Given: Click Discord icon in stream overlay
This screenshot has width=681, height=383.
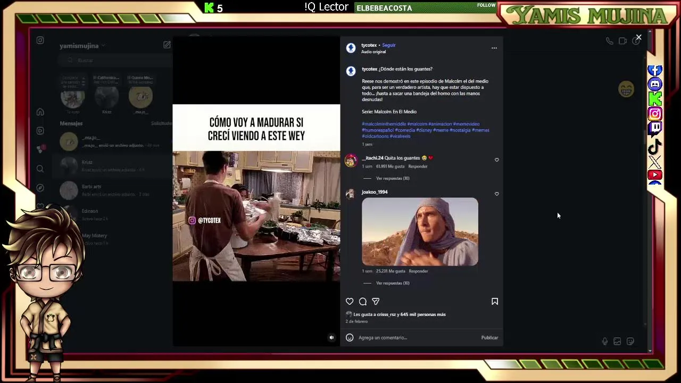Looking at the screenshot, I should [655, 84].
